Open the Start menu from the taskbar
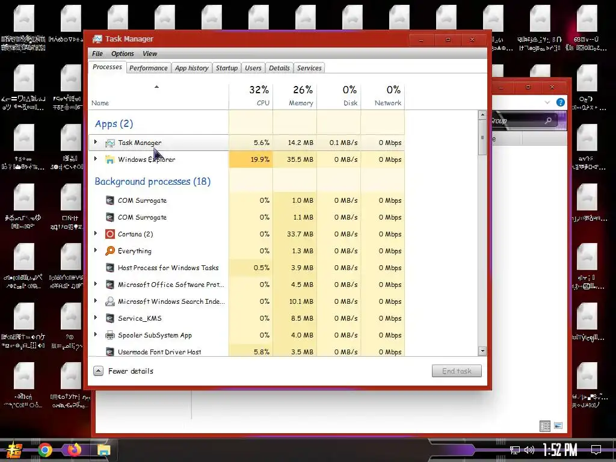This screenshot has height=462, width=616. tap(14, 450)
